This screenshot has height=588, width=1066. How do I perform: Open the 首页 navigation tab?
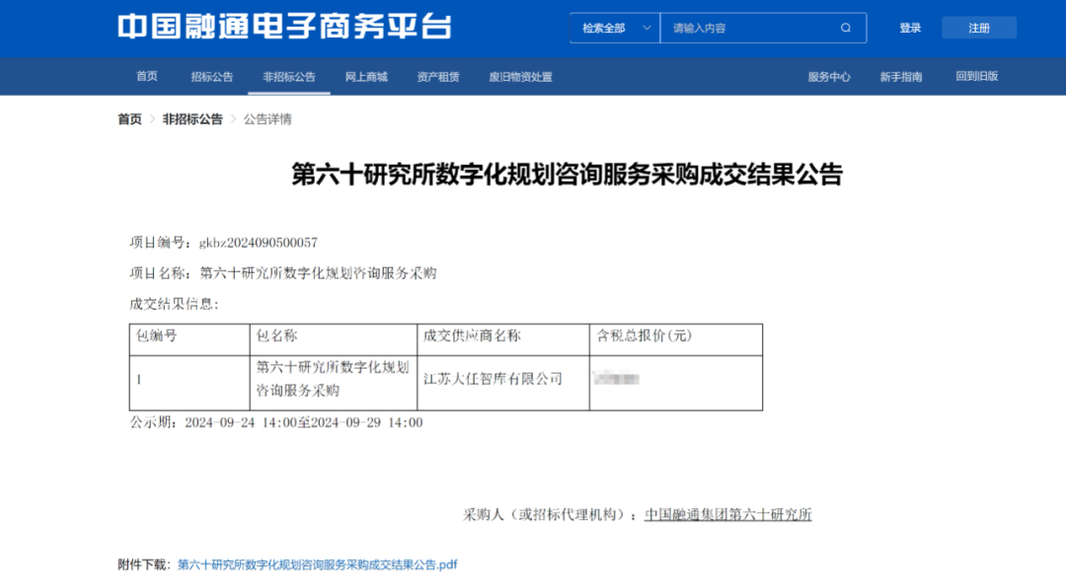147,76
